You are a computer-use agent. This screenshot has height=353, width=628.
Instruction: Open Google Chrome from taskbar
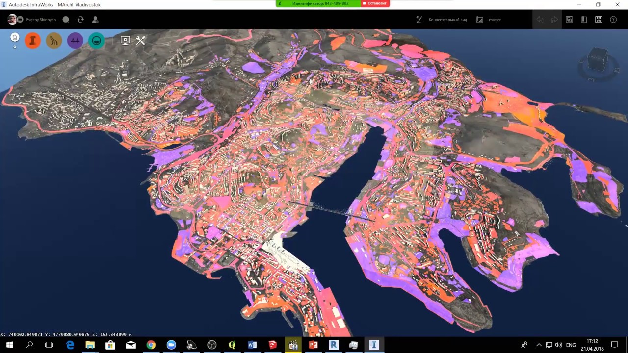(x=151, y=345)
